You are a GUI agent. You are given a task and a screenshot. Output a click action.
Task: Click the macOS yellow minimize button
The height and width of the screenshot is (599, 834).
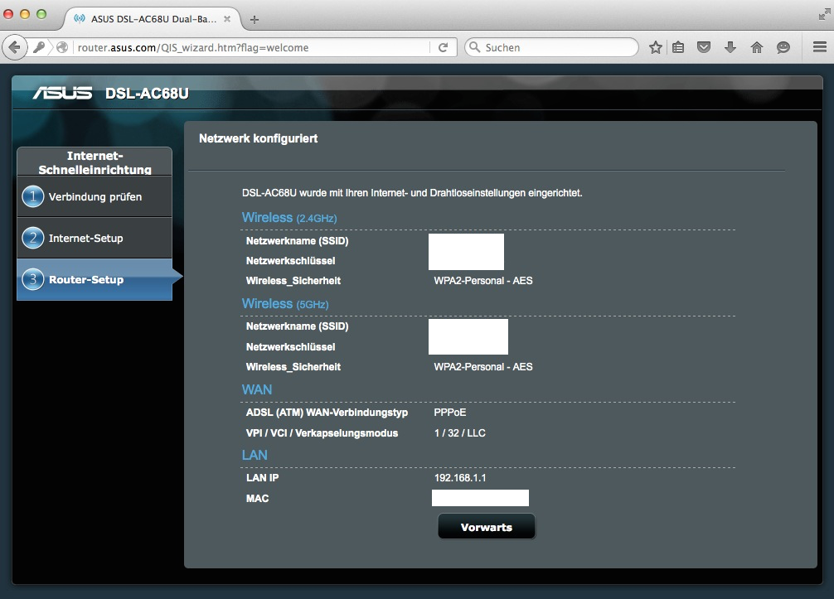click(x=25, y=14)
